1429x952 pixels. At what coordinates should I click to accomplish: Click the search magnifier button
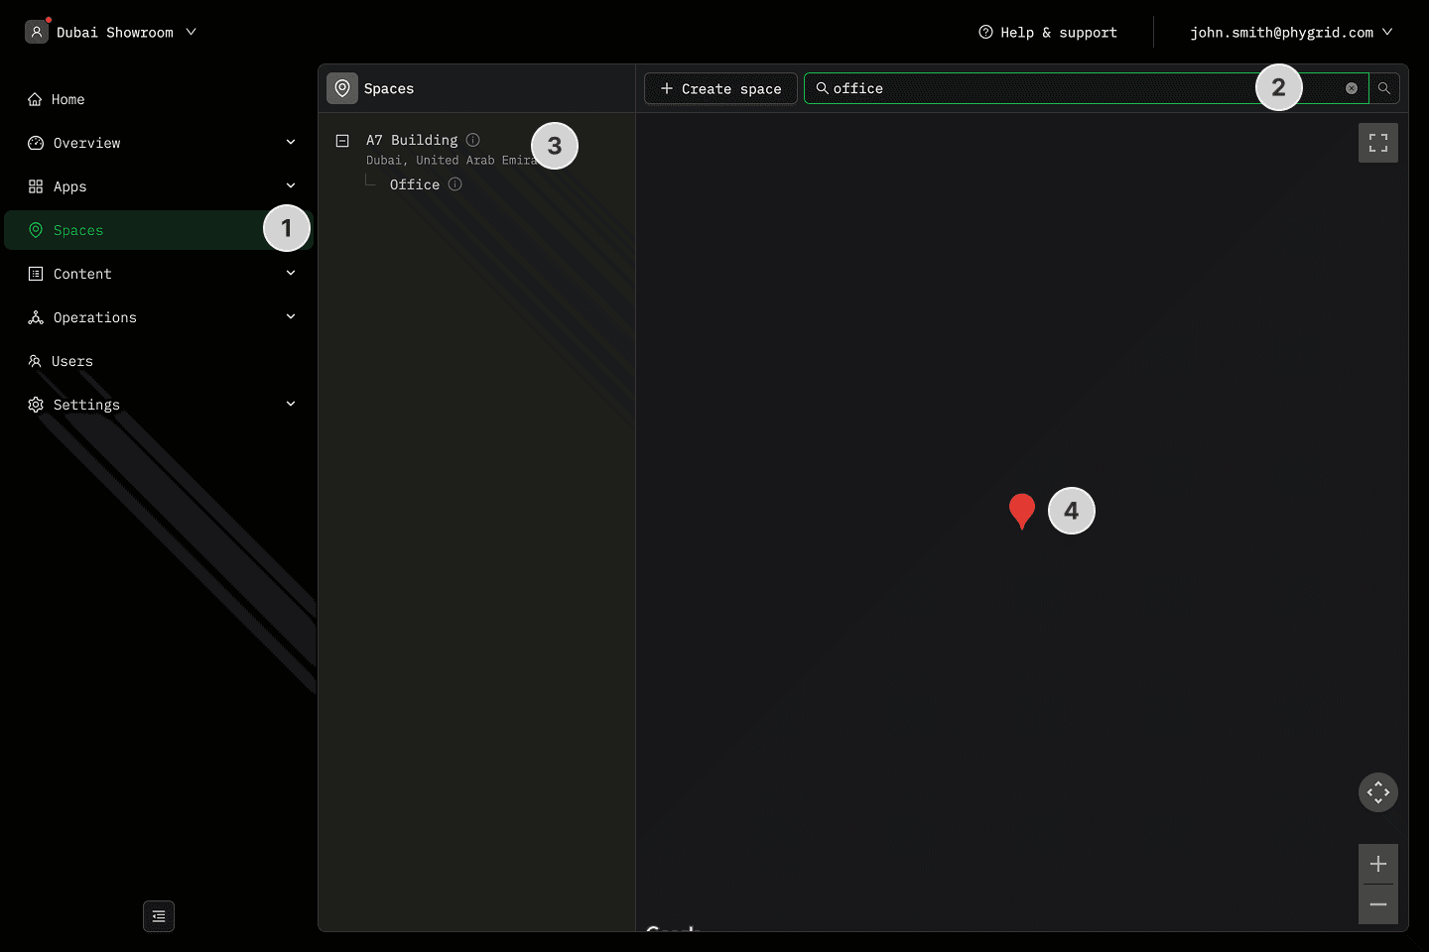click(1383, 88)
